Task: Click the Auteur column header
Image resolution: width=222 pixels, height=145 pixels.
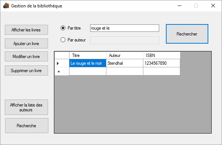Action: (124, 55)
